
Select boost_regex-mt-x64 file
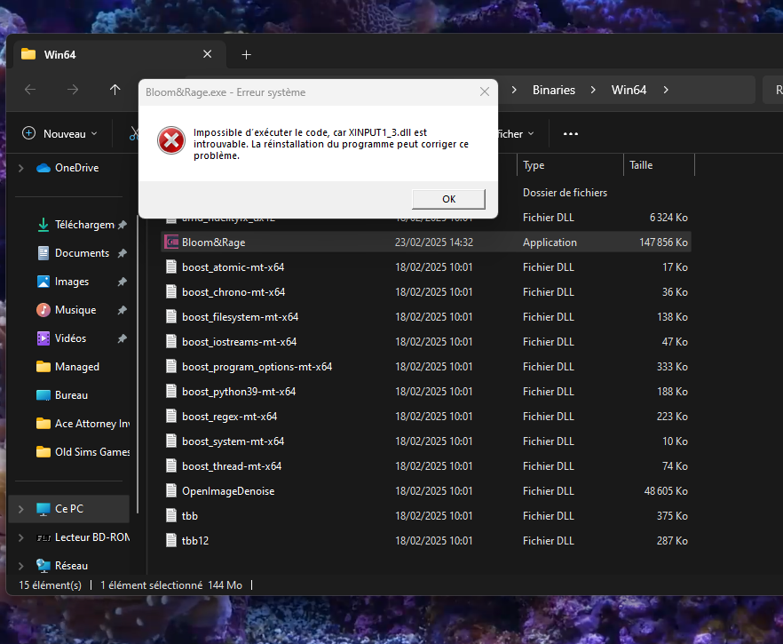(230, 417)
